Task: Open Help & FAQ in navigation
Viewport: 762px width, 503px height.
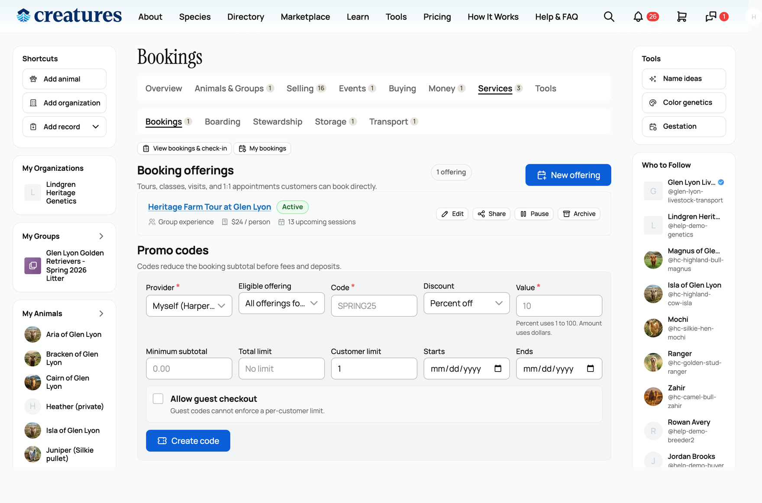Action: click(x=556, y=17)
